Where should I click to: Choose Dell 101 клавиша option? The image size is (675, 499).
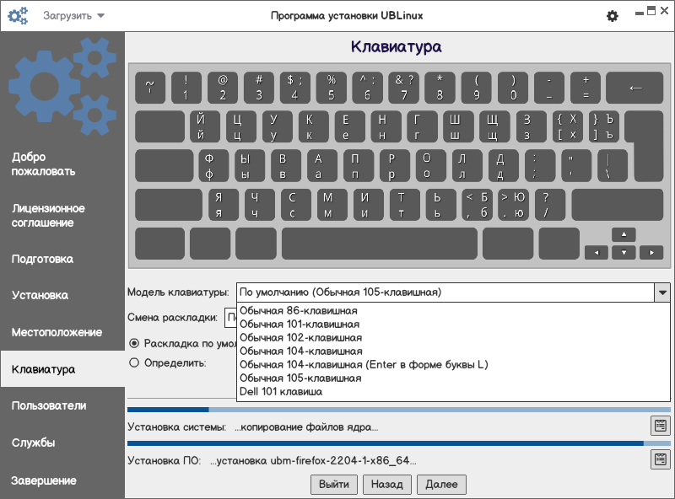(453, 391)
